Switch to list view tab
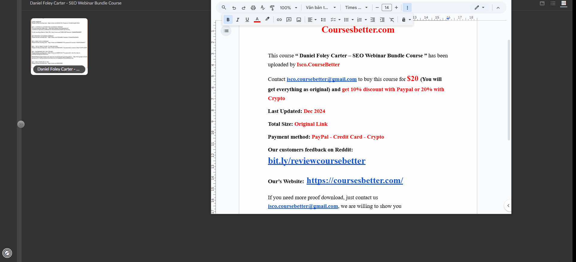 click(553, 3)
